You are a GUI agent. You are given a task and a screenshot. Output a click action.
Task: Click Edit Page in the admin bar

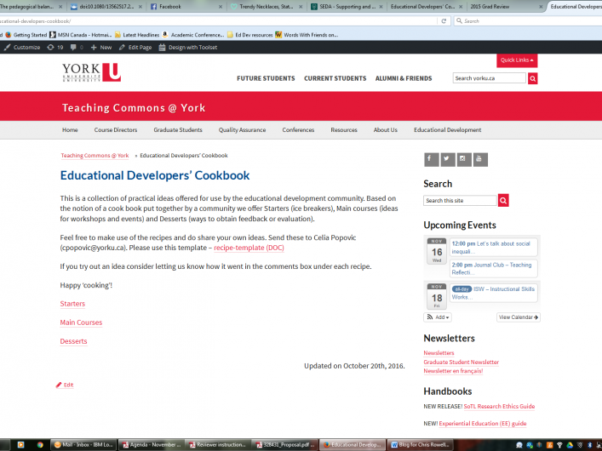135,47
